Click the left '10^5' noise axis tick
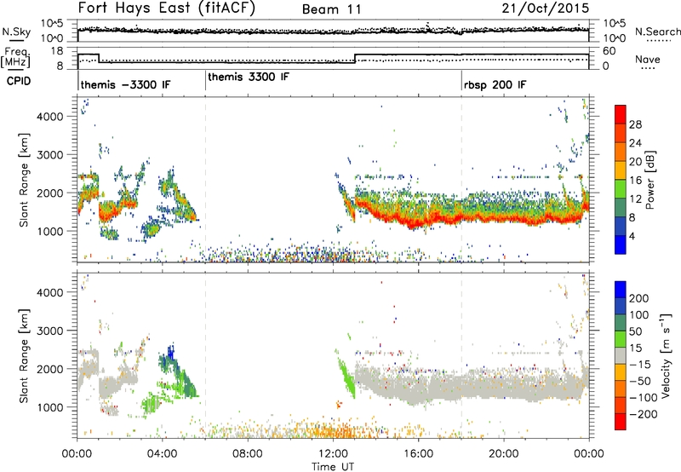Screen dimensions: 681x472 tap(52, 24)
